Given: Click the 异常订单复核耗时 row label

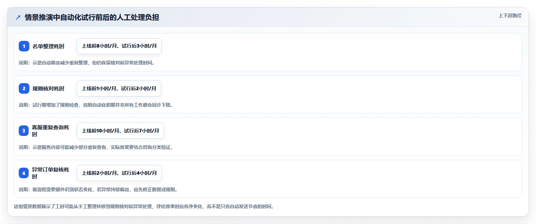Looking at the screenshot, I should click(51, 173).
